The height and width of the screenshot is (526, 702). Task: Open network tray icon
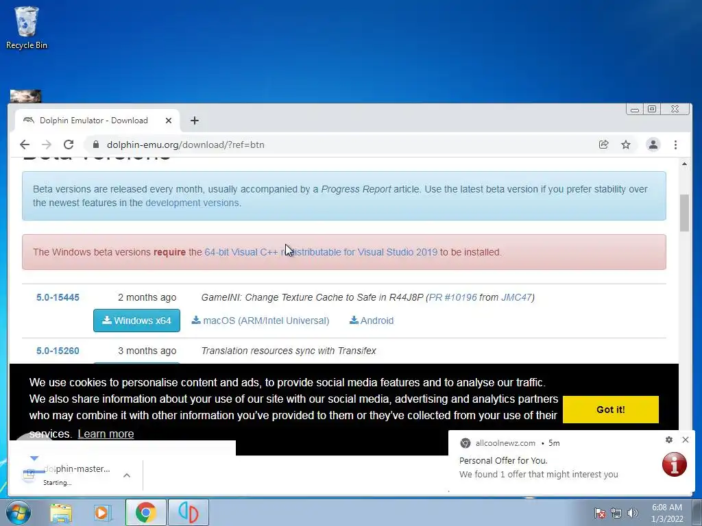click(x=616, y=513)
